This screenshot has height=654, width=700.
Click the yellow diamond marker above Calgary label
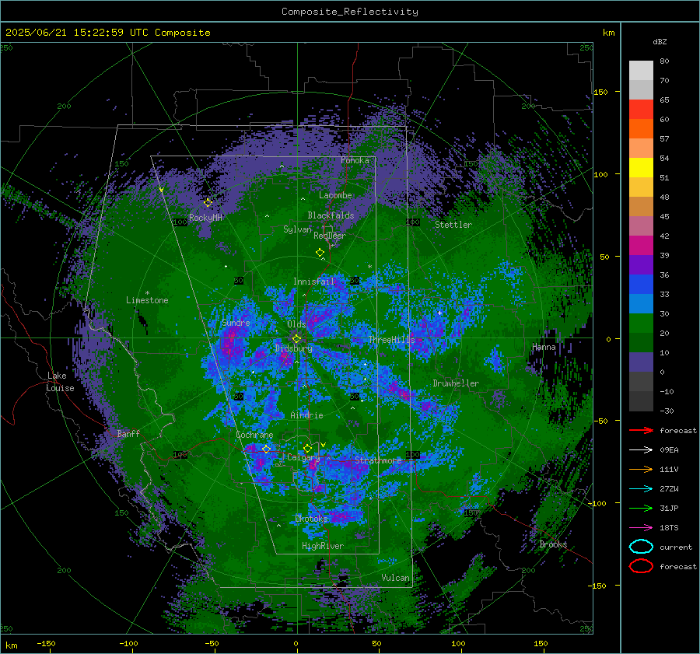307,448
